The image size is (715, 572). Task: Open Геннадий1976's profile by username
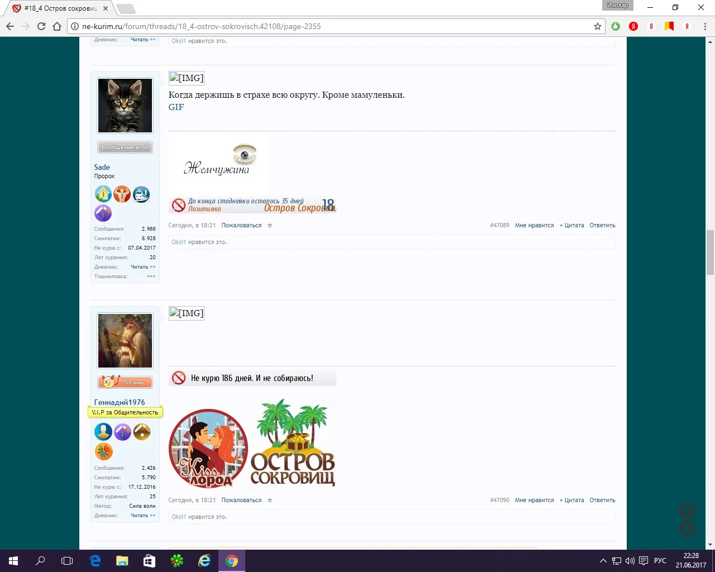[120, 402]
